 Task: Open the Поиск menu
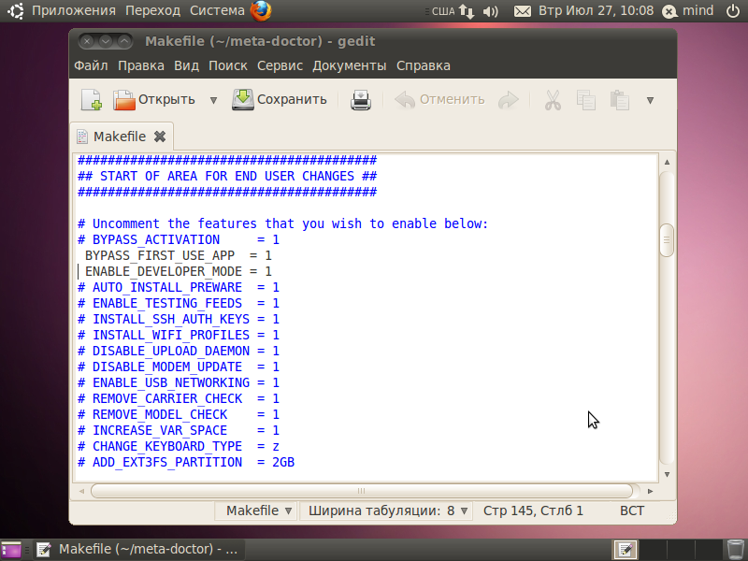click(227, 65)
